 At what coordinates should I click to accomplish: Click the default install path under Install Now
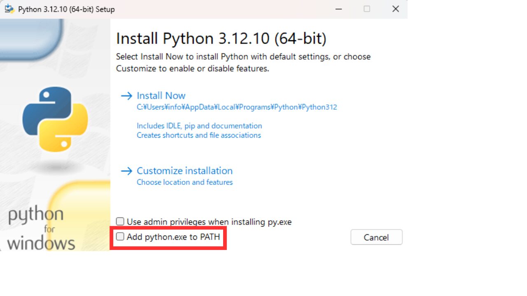point(237,107)
